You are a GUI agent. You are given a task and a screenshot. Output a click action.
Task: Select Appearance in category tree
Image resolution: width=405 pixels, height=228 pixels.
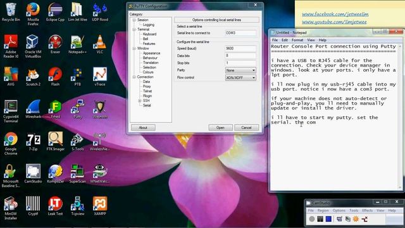151,53
